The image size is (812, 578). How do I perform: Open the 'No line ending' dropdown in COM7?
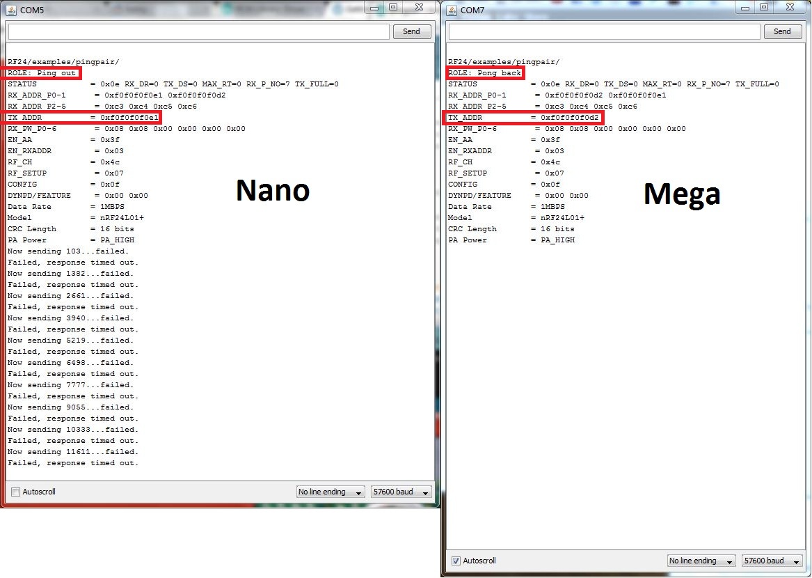(x=701, y=561)
